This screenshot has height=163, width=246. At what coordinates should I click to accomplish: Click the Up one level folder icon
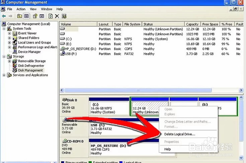click(x=19, y=16)
